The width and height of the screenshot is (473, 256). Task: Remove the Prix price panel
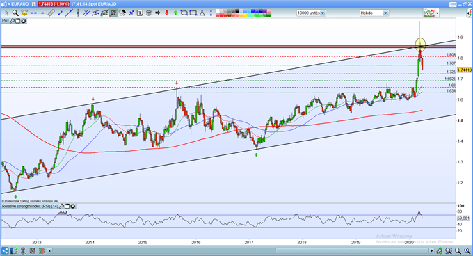coord(23,21)
